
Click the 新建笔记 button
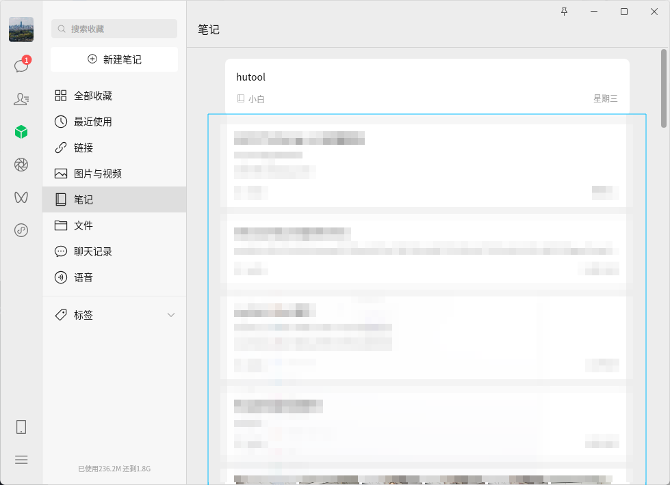click(114, 59)
